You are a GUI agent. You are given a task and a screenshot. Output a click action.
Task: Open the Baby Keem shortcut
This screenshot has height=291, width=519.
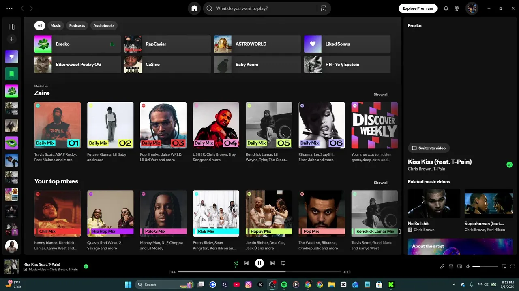pyautogui.click(x=257, y=64)
